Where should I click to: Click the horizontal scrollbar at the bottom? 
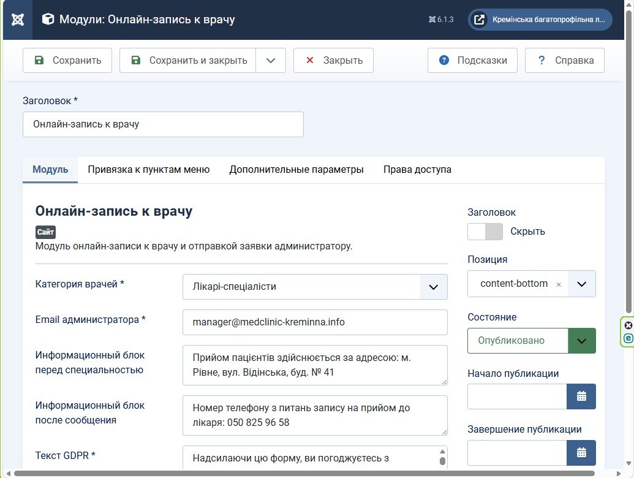click(304, 473)
